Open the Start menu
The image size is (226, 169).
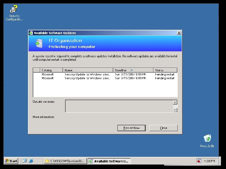[11, 161]
